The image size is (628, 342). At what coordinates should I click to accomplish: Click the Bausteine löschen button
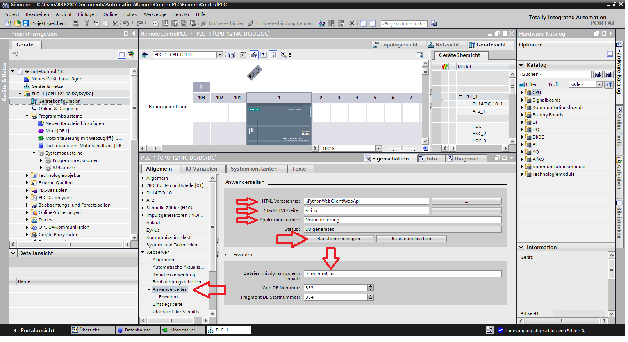[411, 239]
